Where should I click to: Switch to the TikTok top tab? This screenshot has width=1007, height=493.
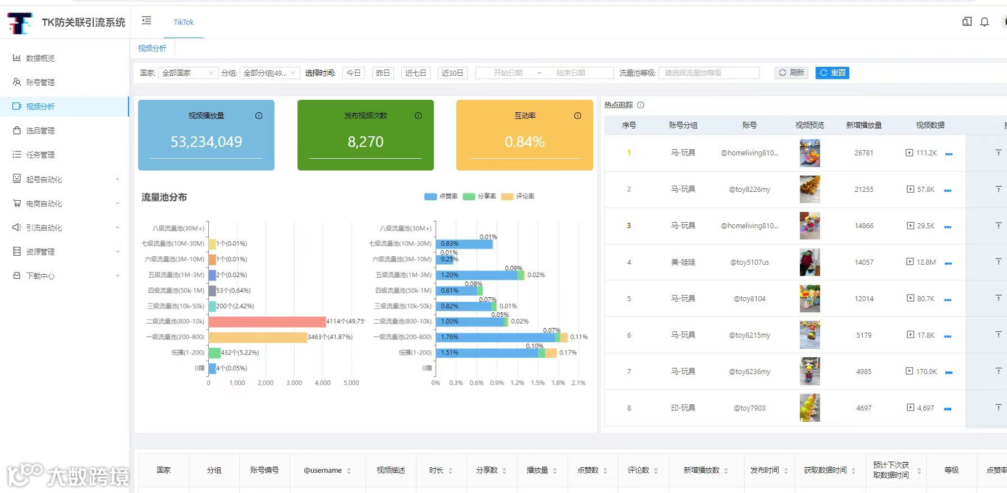[184, 22]
